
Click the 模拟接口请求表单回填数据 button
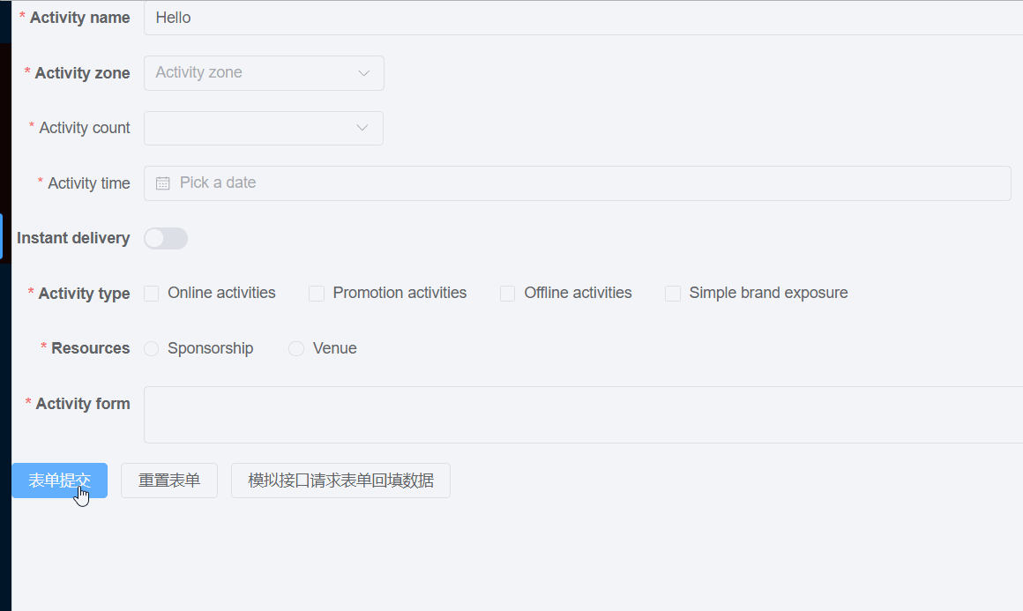click(x=340, y=481)
